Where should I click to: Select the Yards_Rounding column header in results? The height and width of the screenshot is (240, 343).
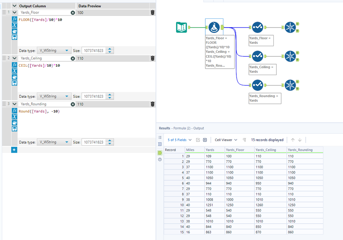coord(305,150)
